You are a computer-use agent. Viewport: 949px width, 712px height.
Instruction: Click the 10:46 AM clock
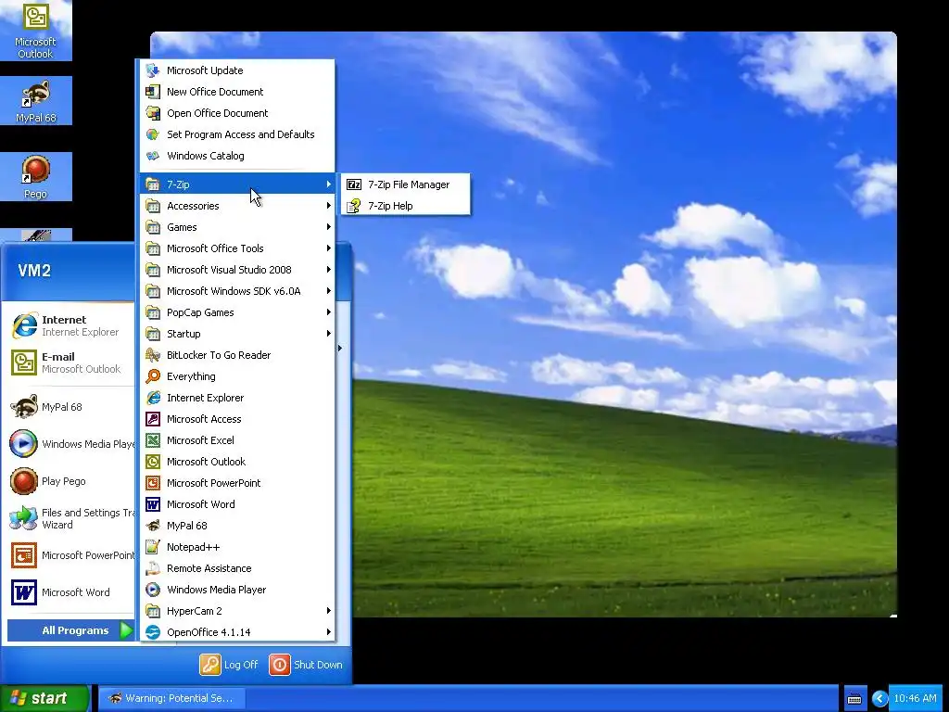tap(915, 698)
